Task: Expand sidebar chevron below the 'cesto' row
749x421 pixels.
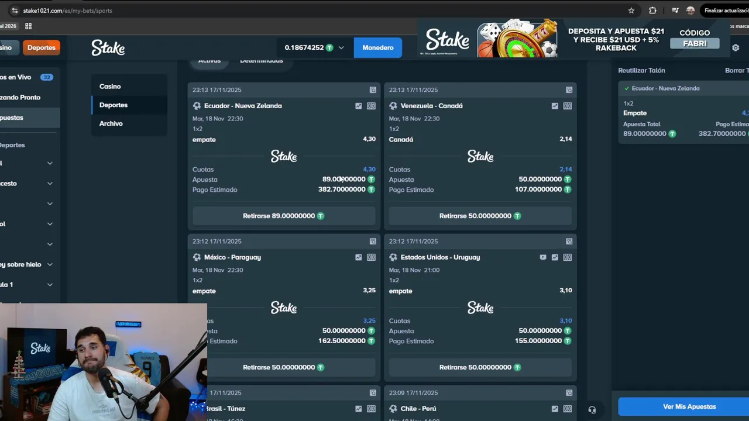Action: (x=50, y=203)
